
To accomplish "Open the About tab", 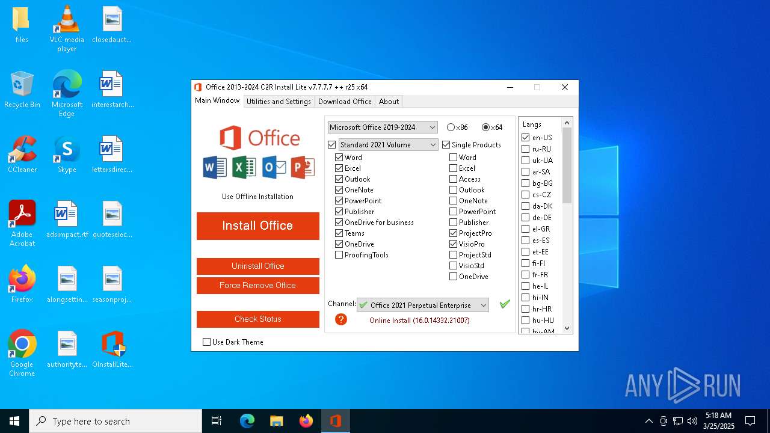I will pos(389,101).
